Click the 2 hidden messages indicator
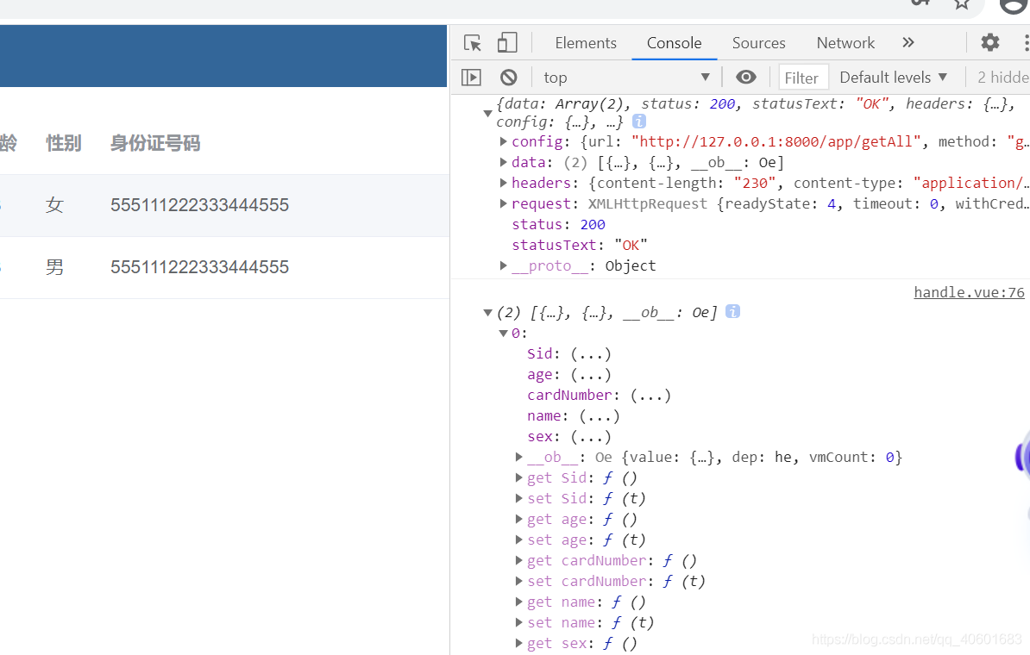Screen dimensions: 1030x655 (1003, 78)
